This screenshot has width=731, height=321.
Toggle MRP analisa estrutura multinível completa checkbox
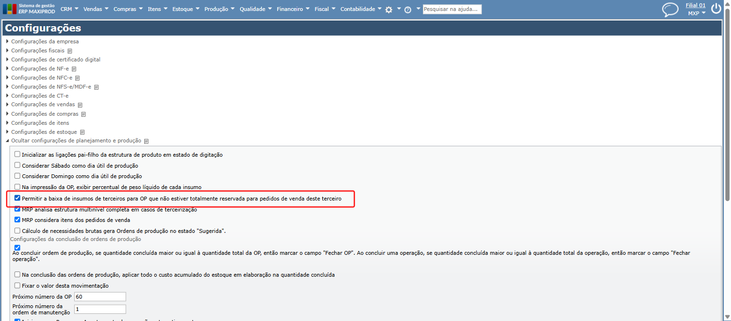click(x=18, y=209)
